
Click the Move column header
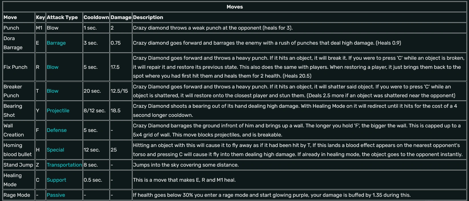[10, 17]
